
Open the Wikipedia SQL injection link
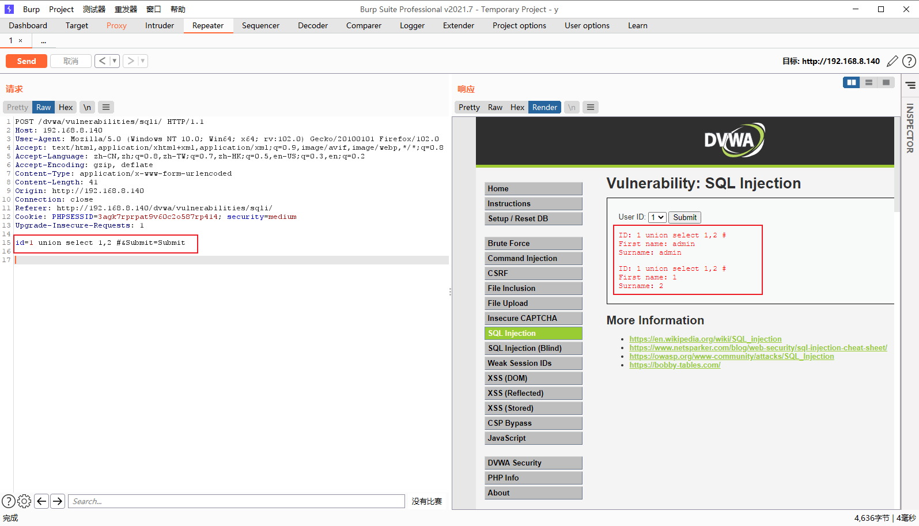(x=705, y=339)
